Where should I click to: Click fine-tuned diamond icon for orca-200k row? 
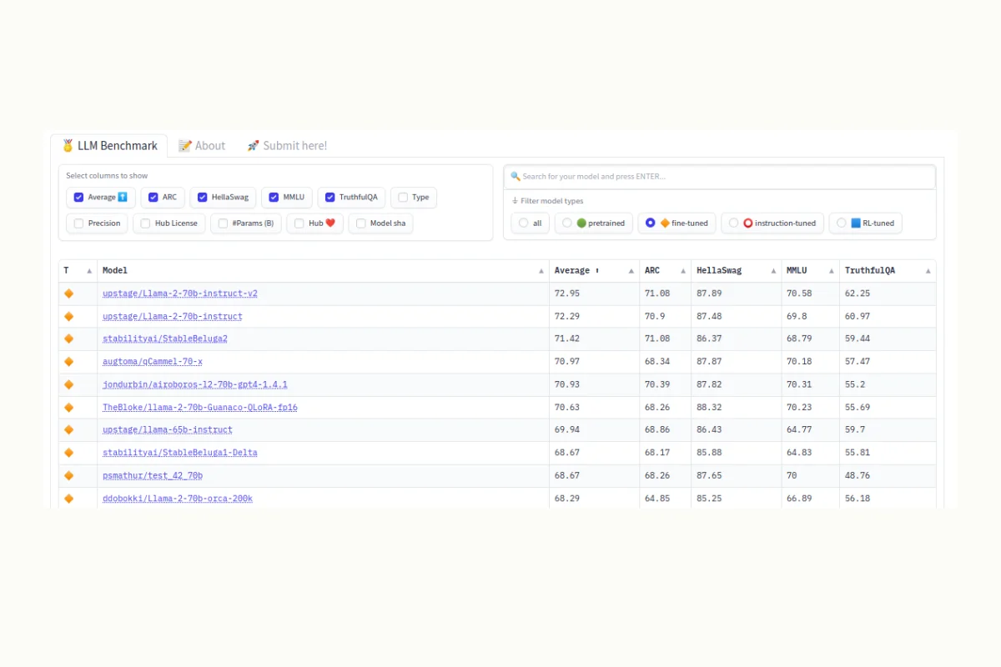[x=69, y=499]
